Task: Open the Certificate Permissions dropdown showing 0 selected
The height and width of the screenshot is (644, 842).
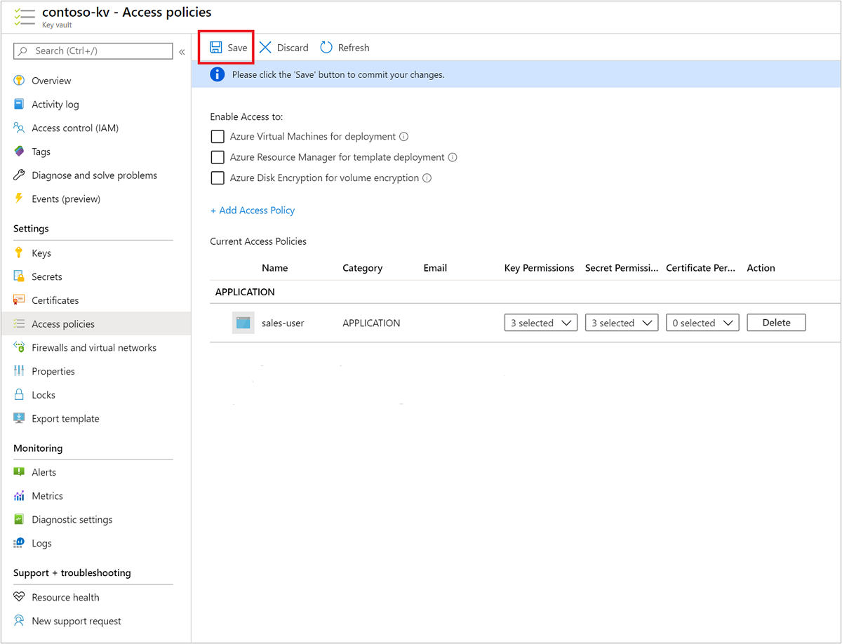Action: [x=702, y=322]
